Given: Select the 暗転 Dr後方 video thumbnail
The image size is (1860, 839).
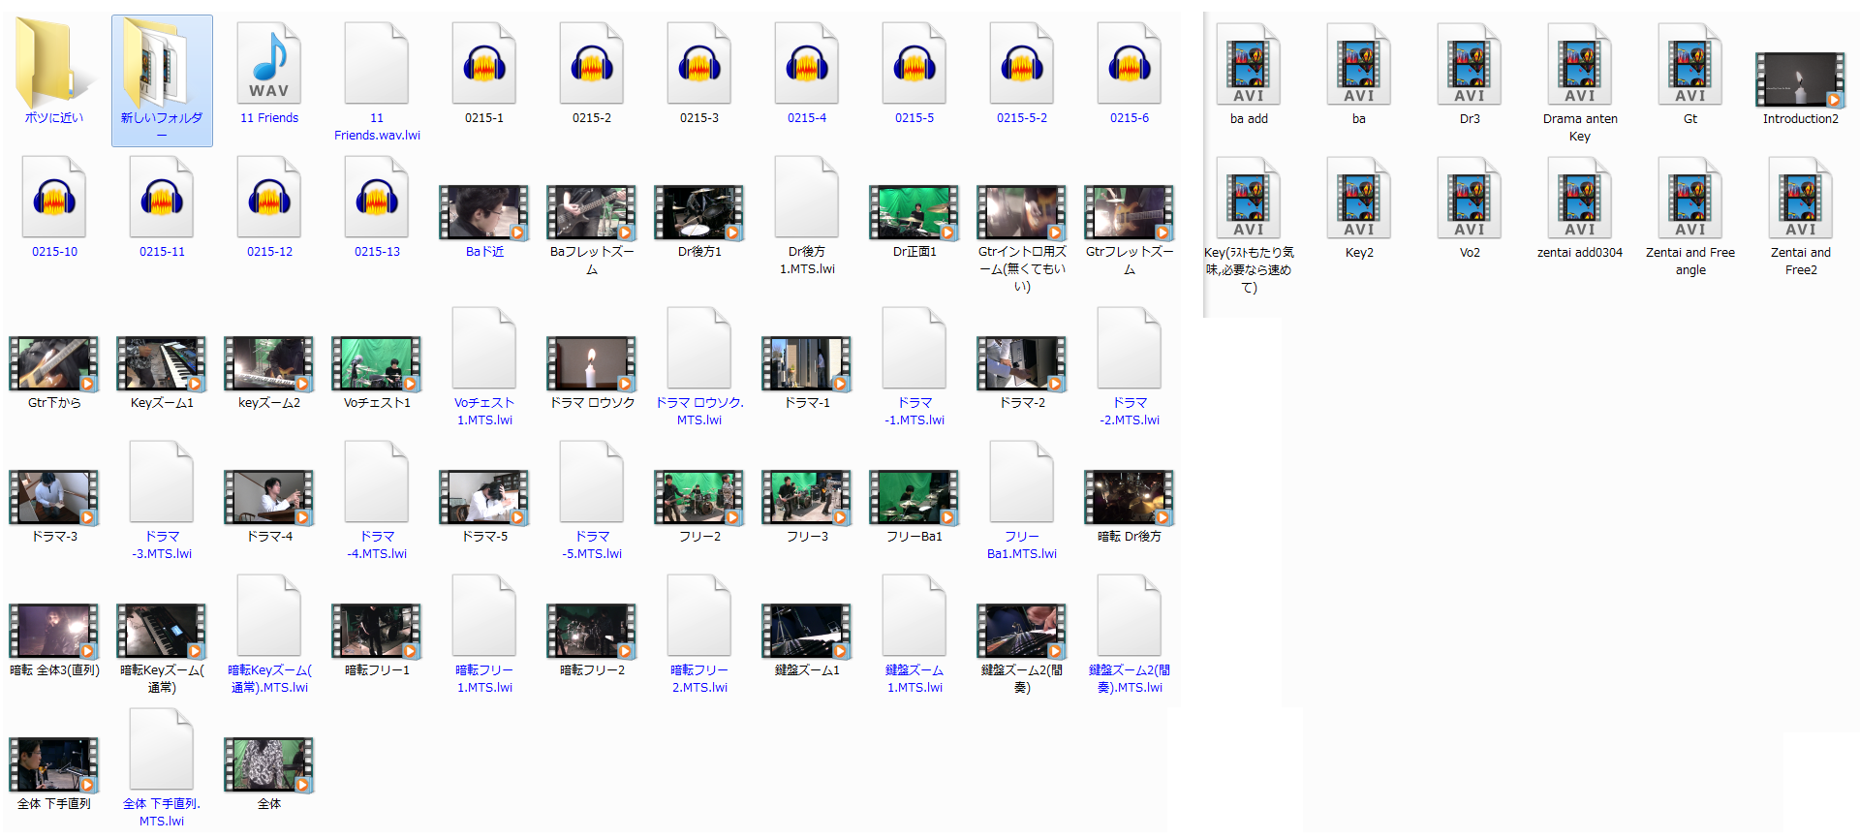Looking at the screenshot, I should 1130,497.
